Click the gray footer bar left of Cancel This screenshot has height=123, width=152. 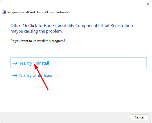pos(65,117)
